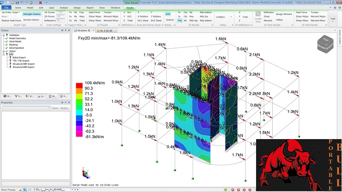Open the St. 2 (2) 2D view tab
This screenshot has width=342, height=192.
(106, 30)
